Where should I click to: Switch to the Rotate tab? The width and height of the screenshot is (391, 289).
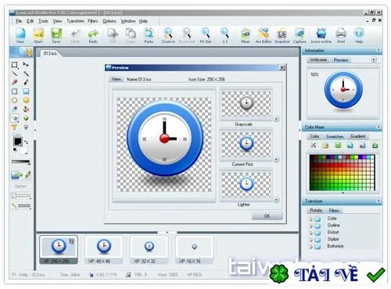click(x=316, y=210)
